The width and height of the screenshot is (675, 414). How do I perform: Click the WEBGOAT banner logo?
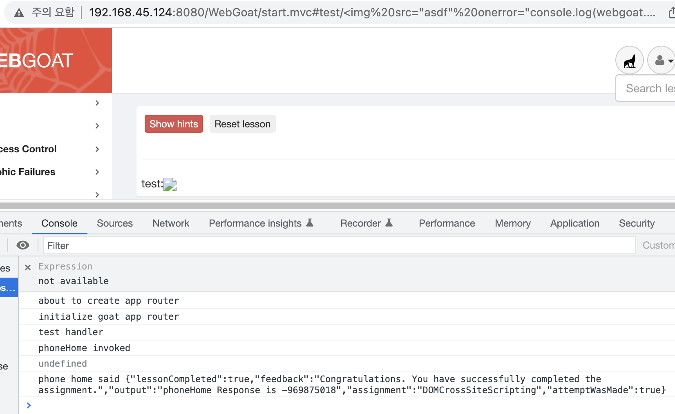click(56, 60)
